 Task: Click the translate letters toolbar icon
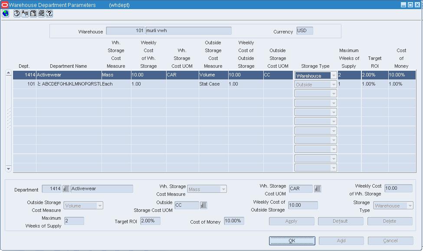[25, 13]
